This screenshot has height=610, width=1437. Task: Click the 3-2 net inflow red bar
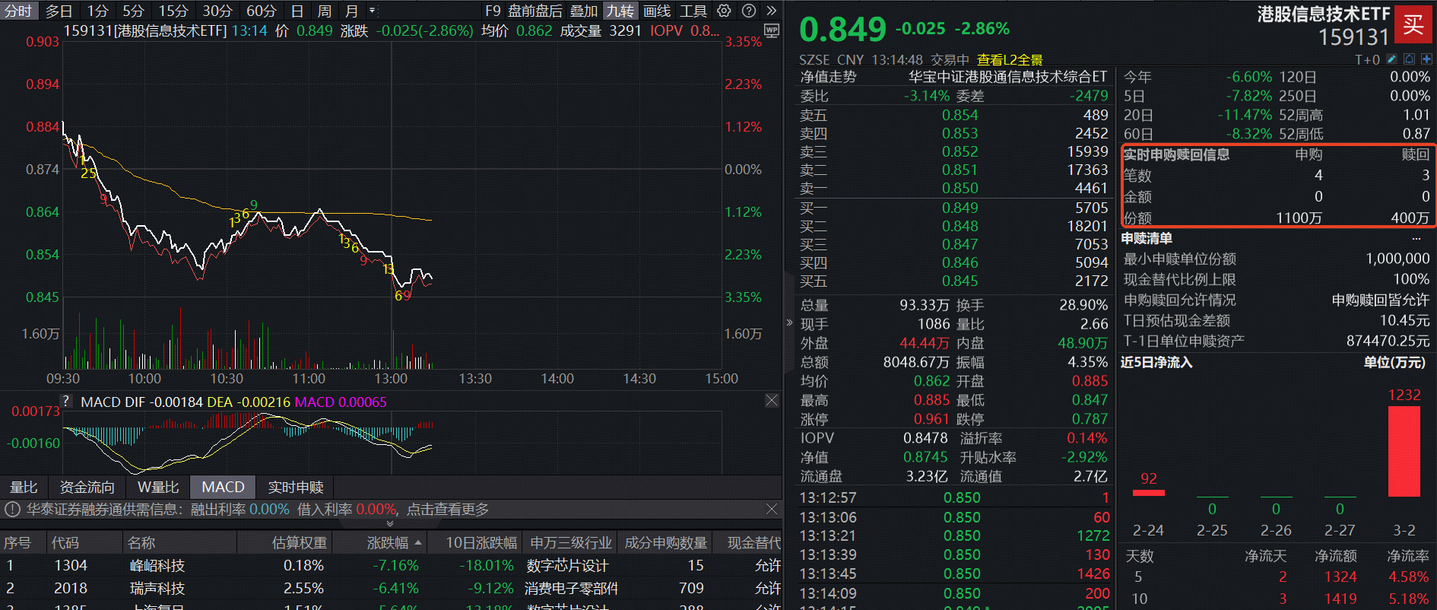point(1404,450)
